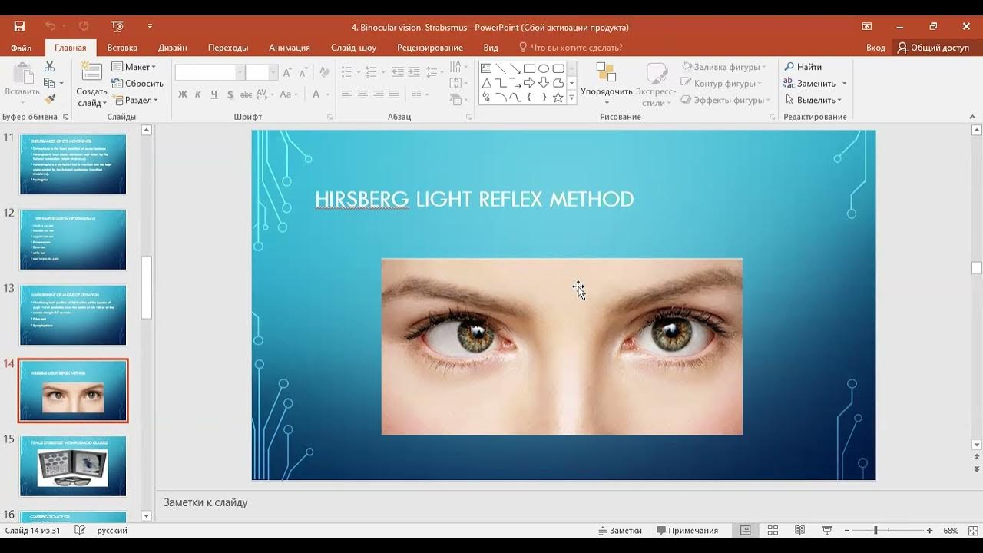Viewport: 983px width, 553px height.
Task: Click the Сбросить reset button
Action: click(x=137, y=83)
